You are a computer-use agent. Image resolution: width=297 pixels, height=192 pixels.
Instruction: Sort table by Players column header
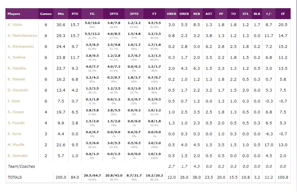14,14
